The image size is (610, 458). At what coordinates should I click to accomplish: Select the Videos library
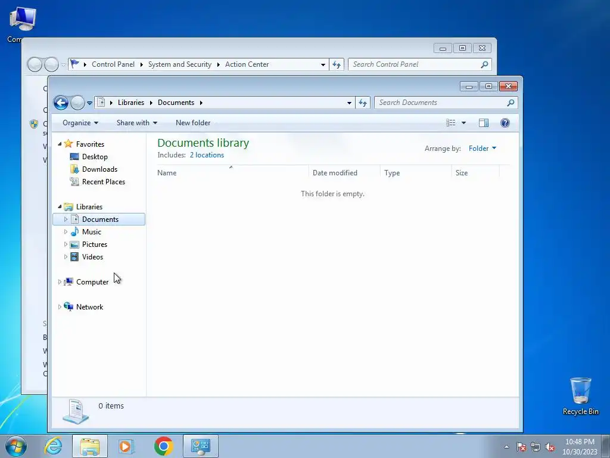click(x=92, y=256)
